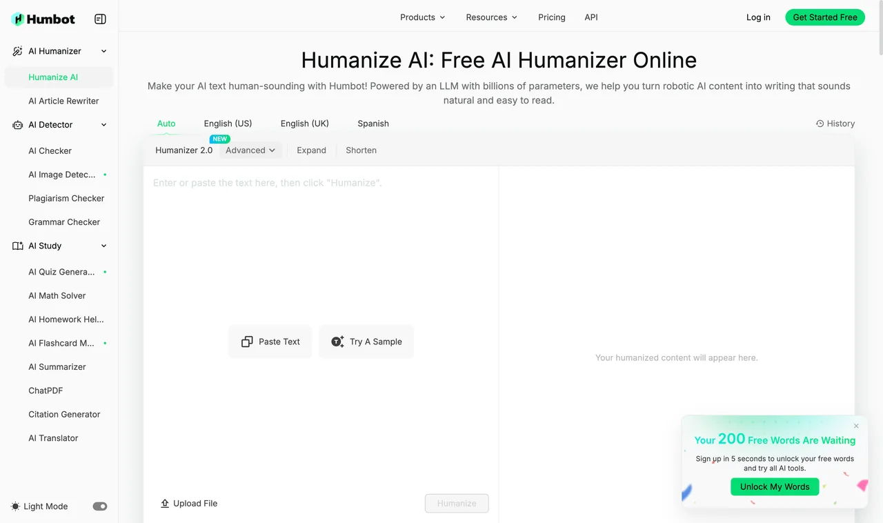883x523 pixels.
Task: Switch to English (US) tab
Action: pos(228,124)
